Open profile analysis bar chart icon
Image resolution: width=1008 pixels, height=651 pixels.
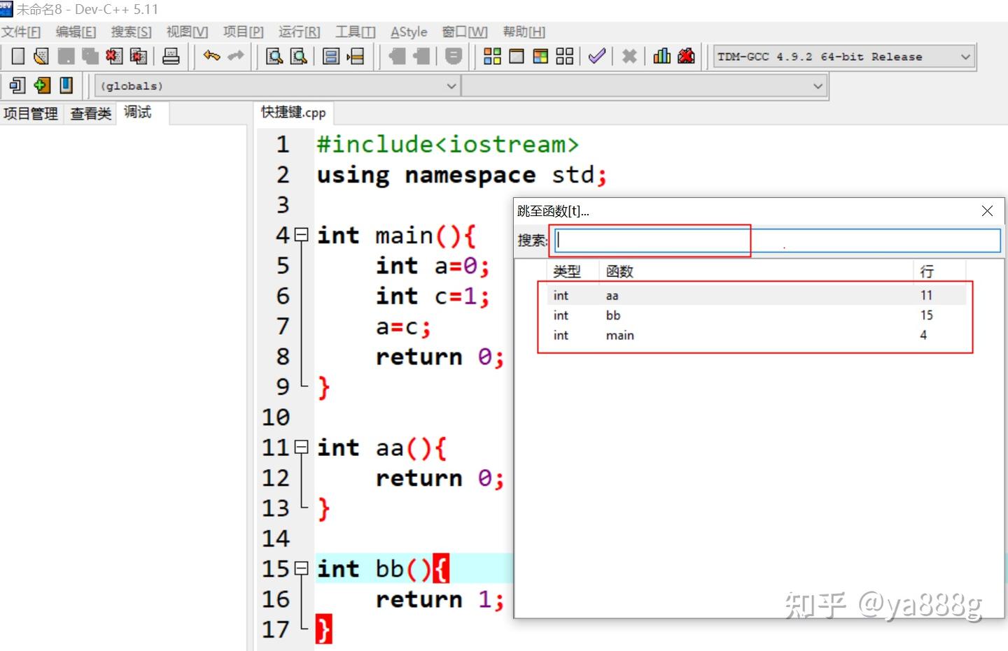tap(661, 56)
